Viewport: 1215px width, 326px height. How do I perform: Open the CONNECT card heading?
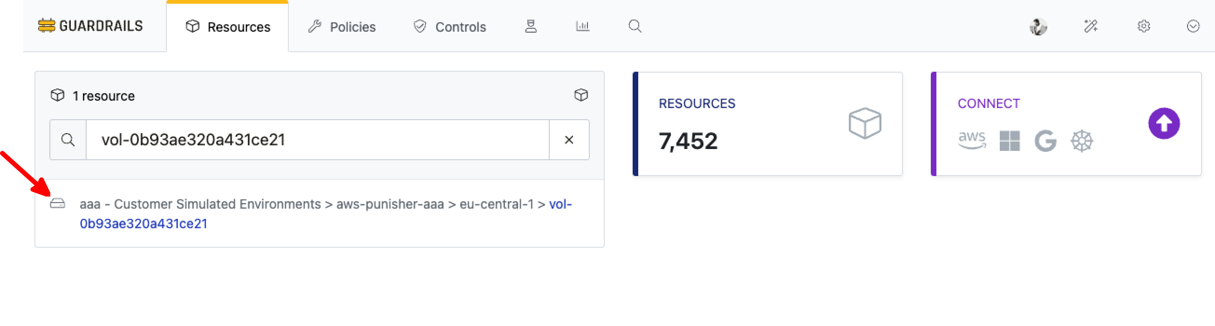pyautogui.click(x=989, y=104)
